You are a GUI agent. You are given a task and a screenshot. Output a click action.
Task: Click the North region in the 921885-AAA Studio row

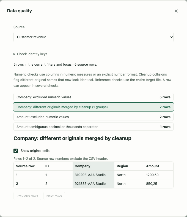pos(121,184)
